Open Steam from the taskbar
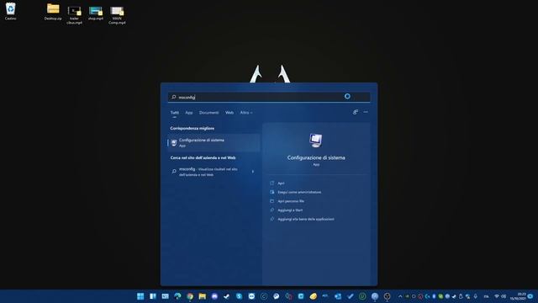 pyautogui.click(x=227, y=296)
